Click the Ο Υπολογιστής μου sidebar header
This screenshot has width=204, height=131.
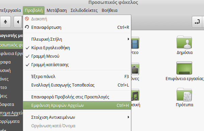point(12,35)
